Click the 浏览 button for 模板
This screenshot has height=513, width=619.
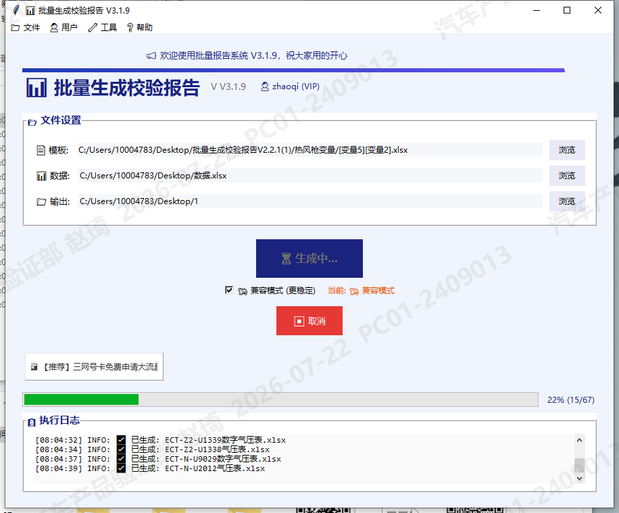pos(567,150)
